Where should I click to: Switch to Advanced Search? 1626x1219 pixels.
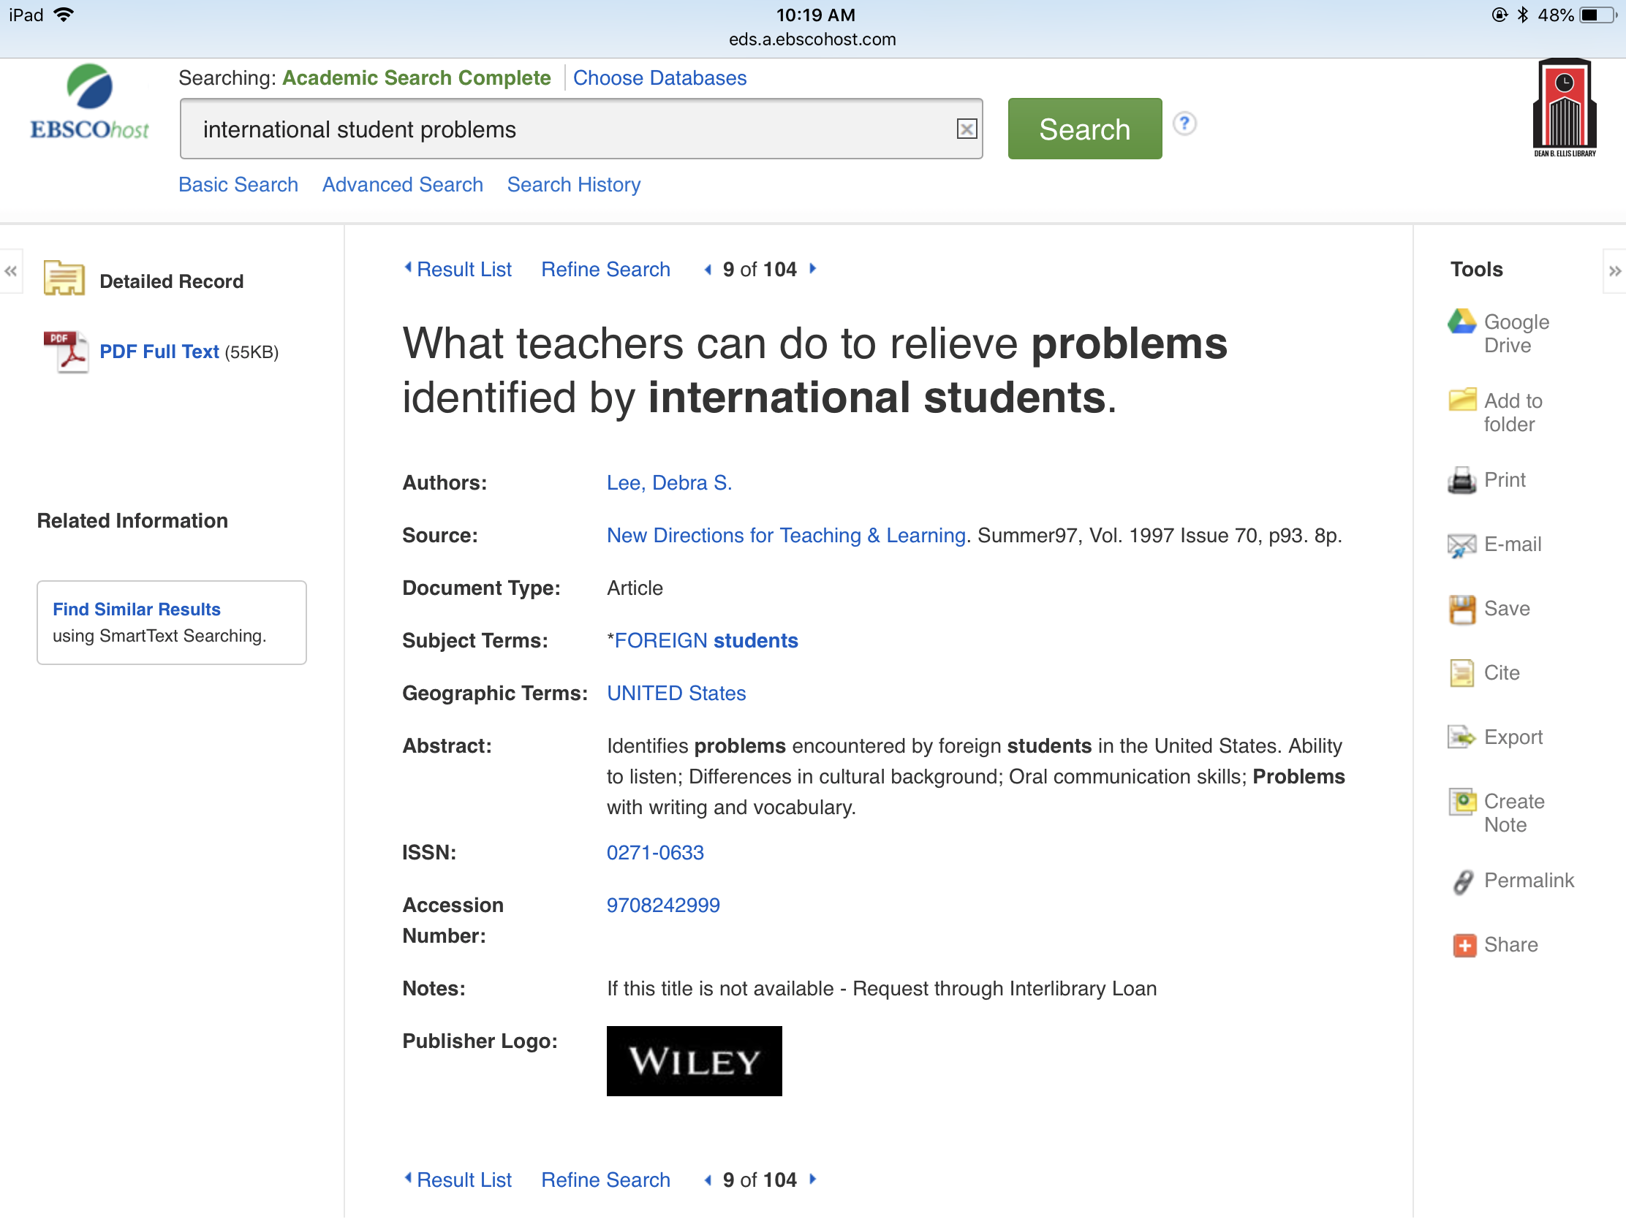[403, 184]
